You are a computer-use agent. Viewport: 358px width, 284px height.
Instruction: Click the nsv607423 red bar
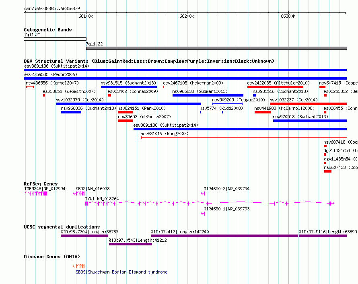coord(328,171)
